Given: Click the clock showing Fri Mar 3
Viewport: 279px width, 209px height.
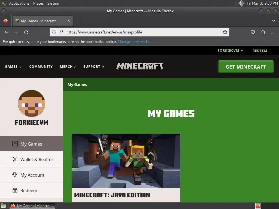Looking at the screenshot, I should point(262,3).
